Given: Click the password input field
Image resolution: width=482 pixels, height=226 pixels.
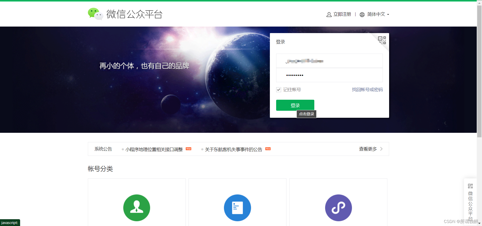Looking at the screenshot, I should (329, 75).
